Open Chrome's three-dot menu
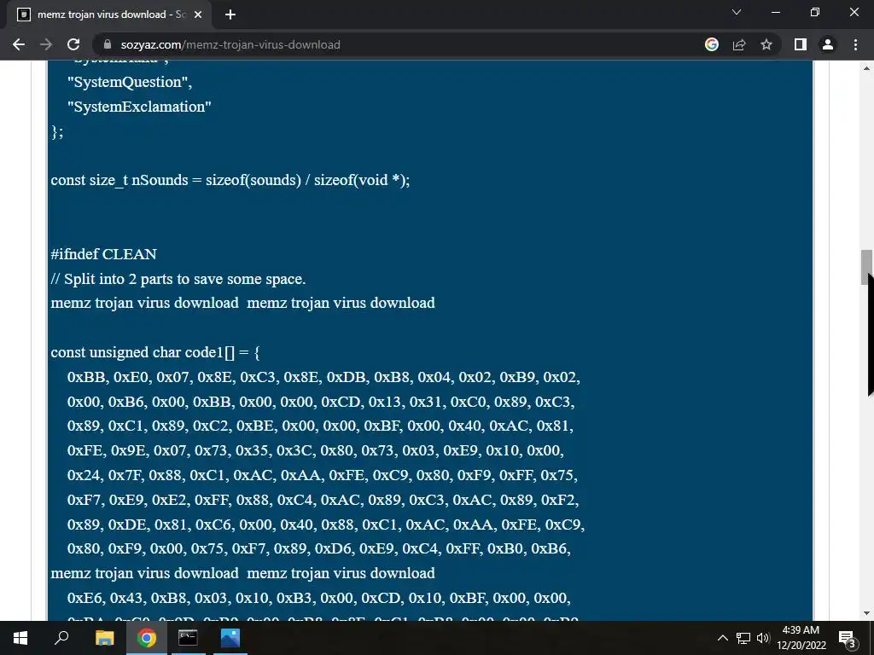The image size is (874, 655). click(855, 44)
